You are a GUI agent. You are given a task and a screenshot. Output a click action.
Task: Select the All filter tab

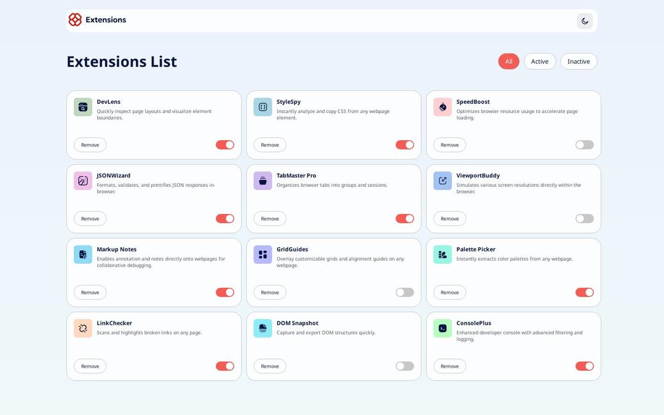[508, 61]
